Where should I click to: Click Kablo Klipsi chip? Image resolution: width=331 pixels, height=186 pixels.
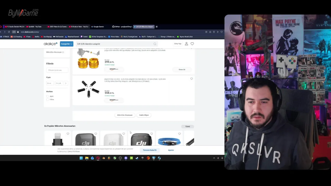144,115
